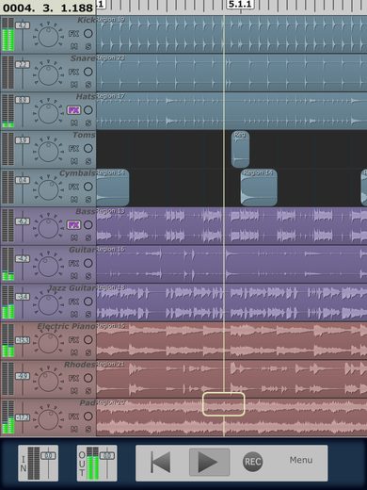Click the round REC record button
This screenshot has height=490, width=367.
pyautogui.click(x=252, y=462)
